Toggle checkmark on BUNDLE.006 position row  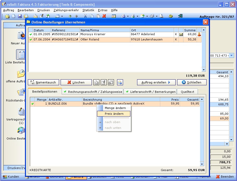pyautogui.click(x=33, y=104)
